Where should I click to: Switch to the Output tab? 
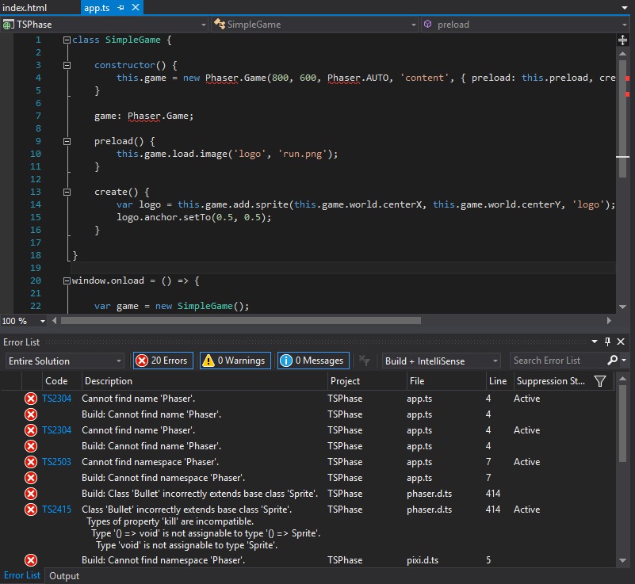64,576
